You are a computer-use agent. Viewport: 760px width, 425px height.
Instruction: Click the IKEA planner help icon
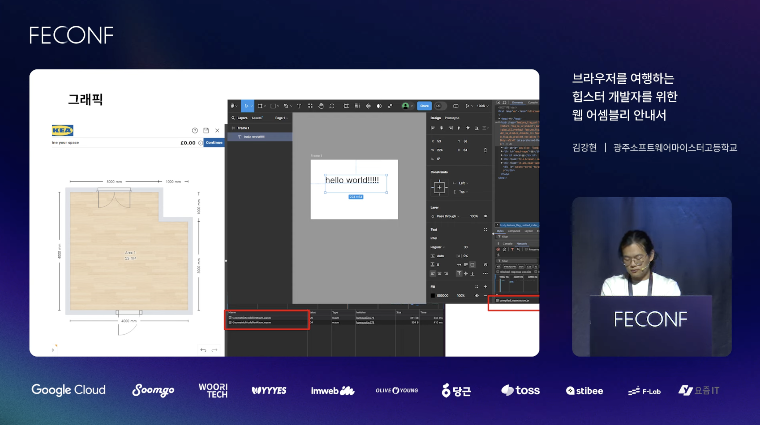tap(195, 130)
